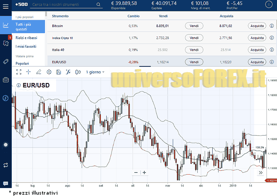Open the hamburger menu
Viewport: 277px width, 196px height.
pyautogui.click(x=6, y=7)
